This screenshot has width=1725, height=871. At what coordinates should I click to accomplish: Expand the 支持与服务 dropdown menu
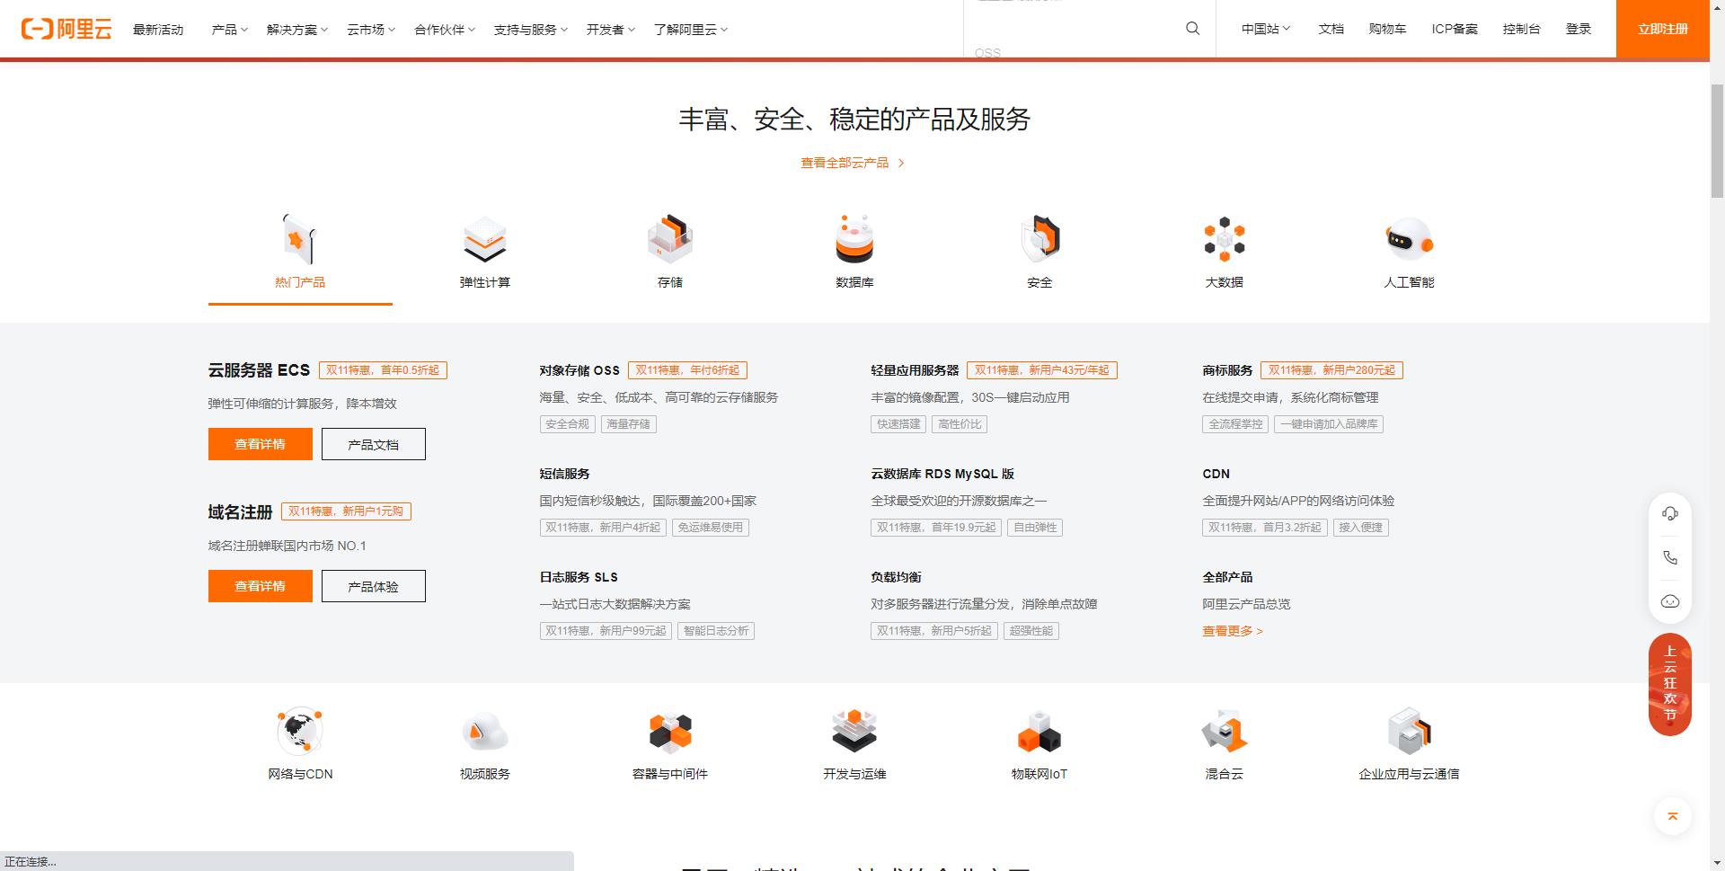click(x=531, y=30)
